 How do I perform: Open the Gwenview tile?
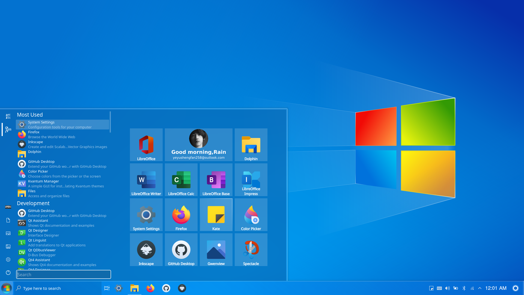point(216,250)
